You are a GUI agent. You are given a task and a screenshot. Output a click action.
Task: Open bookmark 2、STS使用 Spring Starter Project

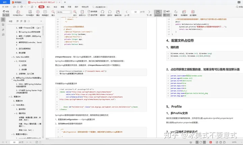pyautogui.click(x=29, y=92)
